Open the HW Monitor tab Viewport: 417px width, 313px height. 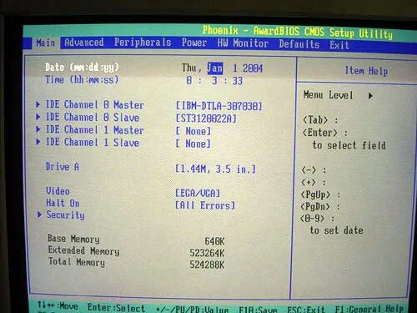coord(243,43)
